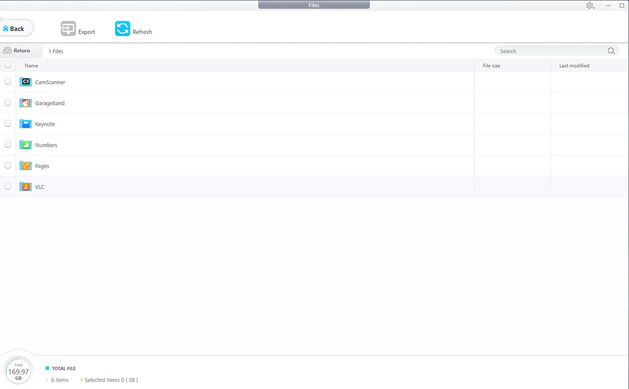The image size is (629, 389).
Task: Click the free space 169.97 GB gauge
Action: [x=18, y=371]
